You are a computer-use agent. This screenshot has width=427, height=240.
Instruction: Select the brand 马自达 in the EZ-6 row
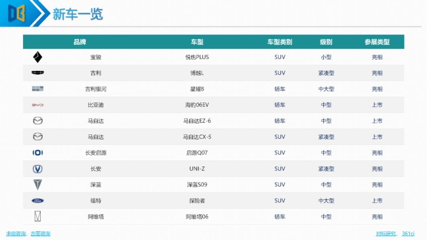96,121
